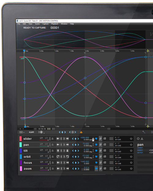
Task: Click the keyframe diamond in focus row
Action: pyautogui.click(x=76, y=163)
